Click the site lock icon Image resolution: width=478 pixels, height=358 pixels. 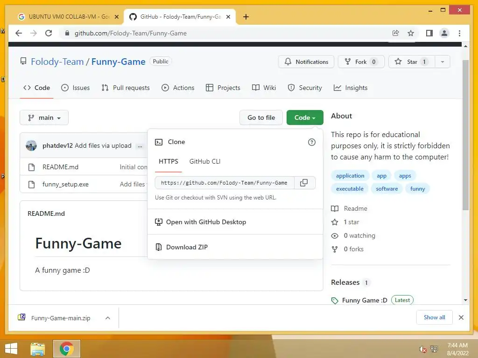[x=67, y=33]
